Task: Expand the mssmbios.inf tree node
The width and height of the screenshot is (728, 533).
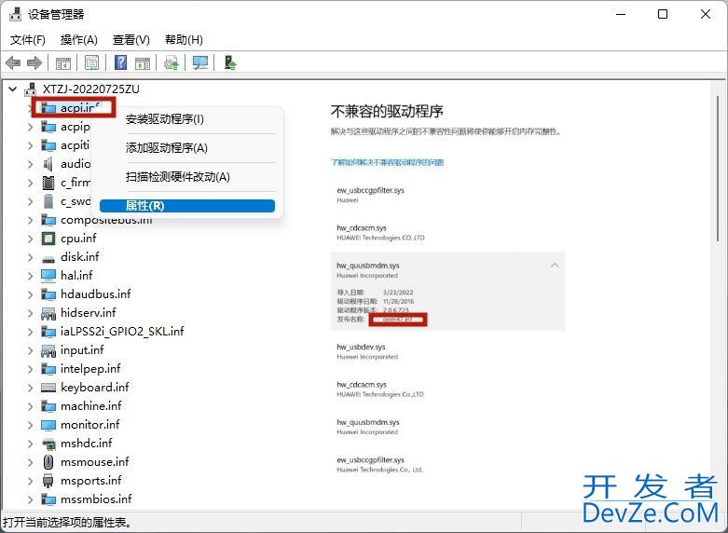Action: click(30, 499)
